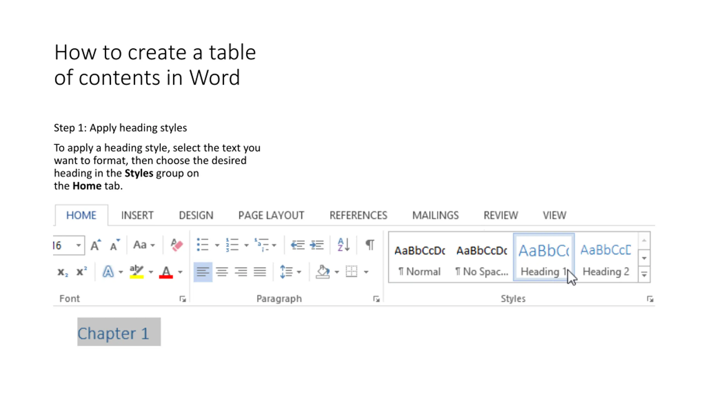
Task: Open the Font dialog launcher
Action: coord(183,299)
